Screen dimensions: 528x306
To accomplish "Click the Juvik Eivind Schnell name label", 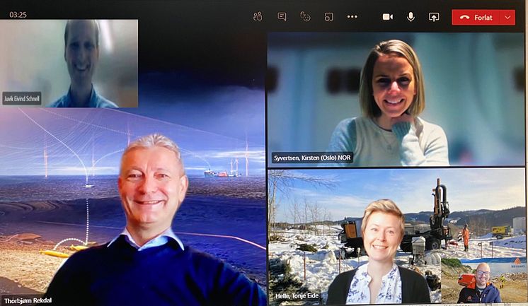I will coord(22,98).
